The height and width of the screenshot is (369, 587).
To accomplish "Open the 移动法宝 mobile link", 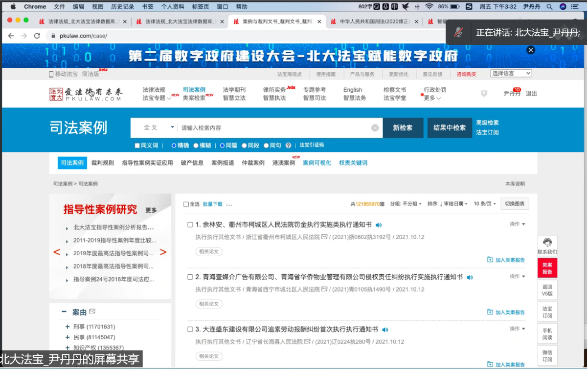I will (63, 74).
